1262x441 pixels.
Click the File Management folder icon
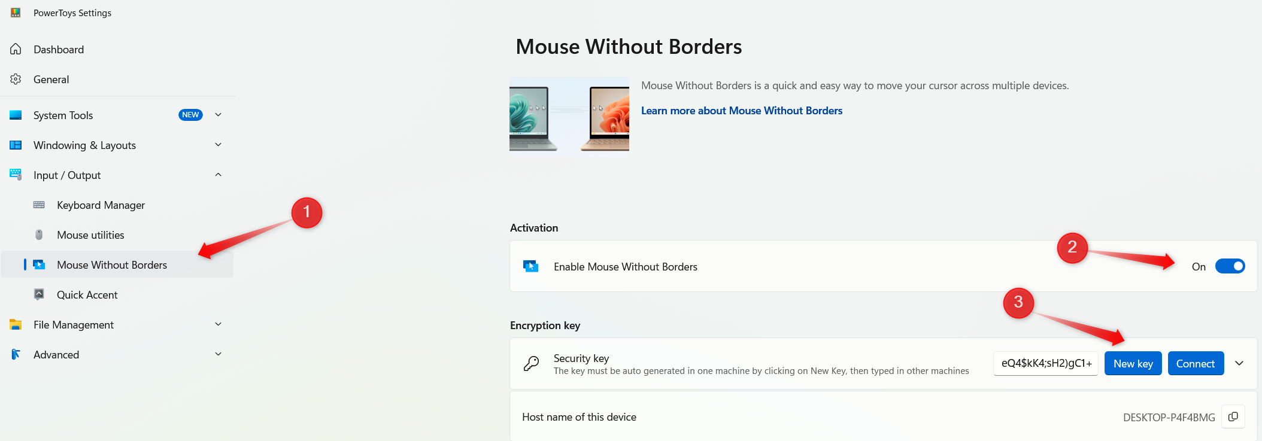click(16, 324)
